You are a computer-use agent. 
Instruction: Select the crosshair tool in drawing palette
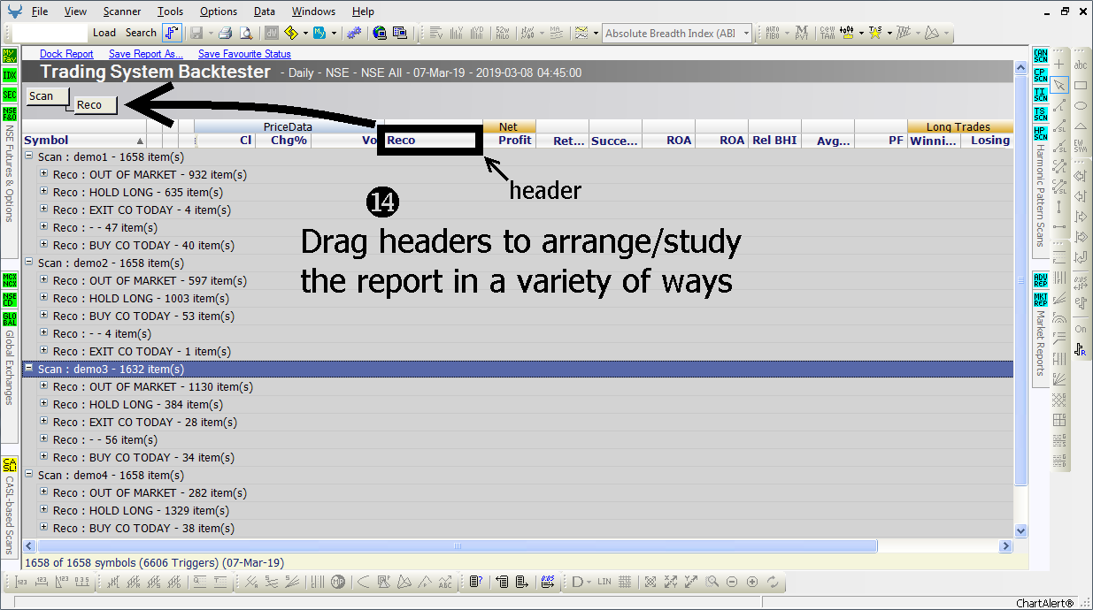(1059, 65)
